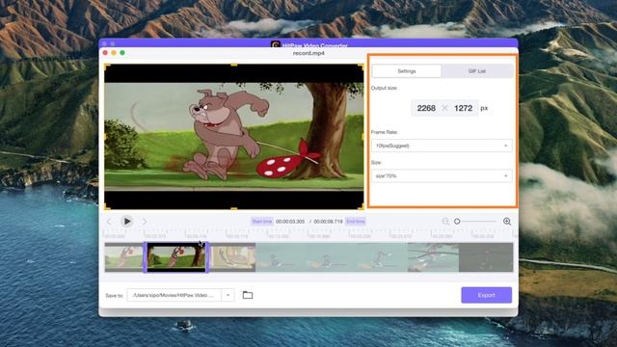Click the End time button
Image resolution: width=617 pixels, height=347 pixels.
coord(356,222)
